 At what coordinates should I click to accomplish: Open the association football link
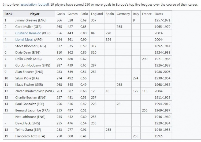[35, 5]
